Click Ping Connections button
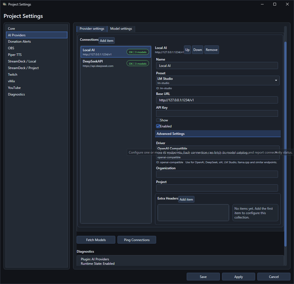This screenshot has width=294, height=284. coord(137,240)
